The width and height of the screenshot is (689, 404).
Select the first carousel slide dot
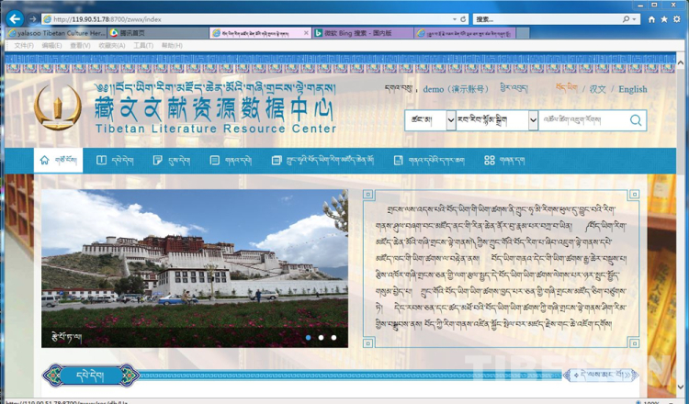[308, 338]
